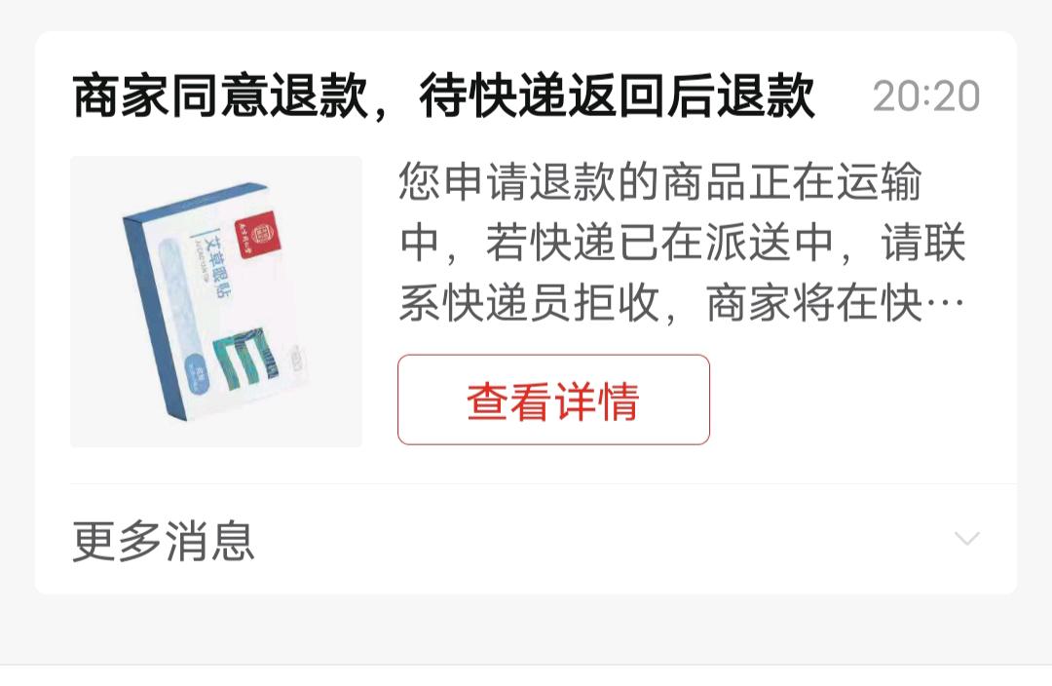Screen dimensions: 1052x686
Task: Tap the 查看详情 button
Action: click(x=553, y=400)
